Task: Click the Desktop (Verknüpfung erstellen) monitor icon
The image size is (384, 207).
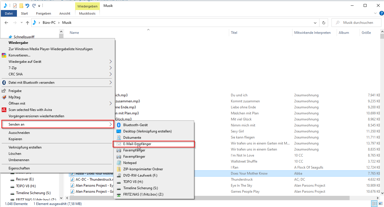Action: pos(119,131)
